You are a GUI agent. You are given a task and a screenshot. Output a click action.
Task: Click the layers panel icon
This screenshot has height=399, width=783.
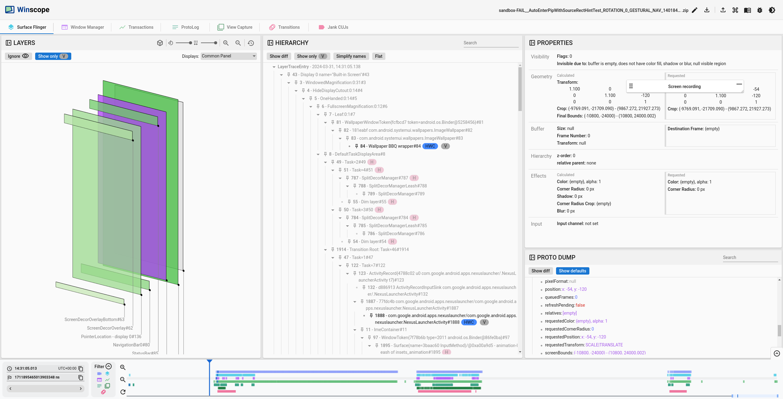(9, 43)
